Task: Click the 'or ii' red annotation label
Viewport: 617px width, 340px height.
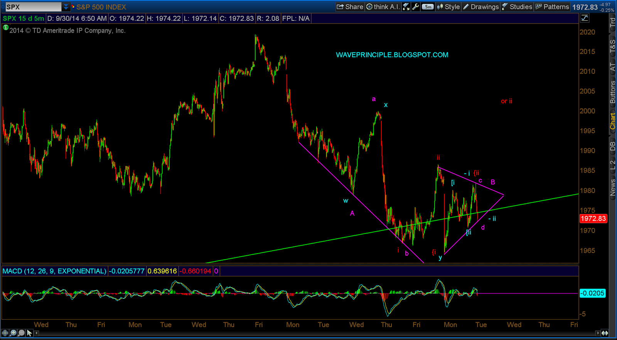Action: (506, 101)
